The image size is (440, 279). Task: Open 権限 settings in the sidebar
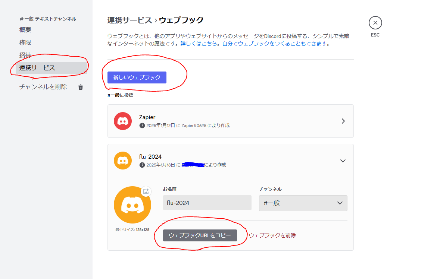pyautogui.click(x=25, y=42)
